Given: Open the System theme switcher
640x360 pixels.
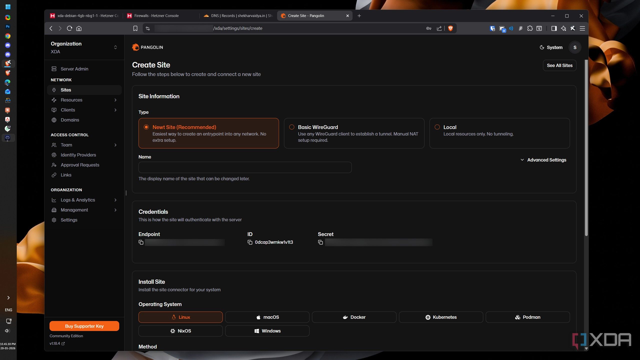Looking at the screenshot, I should [551, 47].
